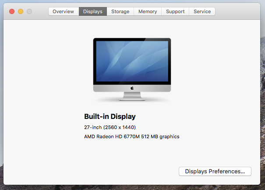Open Displays Preferences
Image resolution: width=265 pixels, height=190 pixels.
point(215,172)
